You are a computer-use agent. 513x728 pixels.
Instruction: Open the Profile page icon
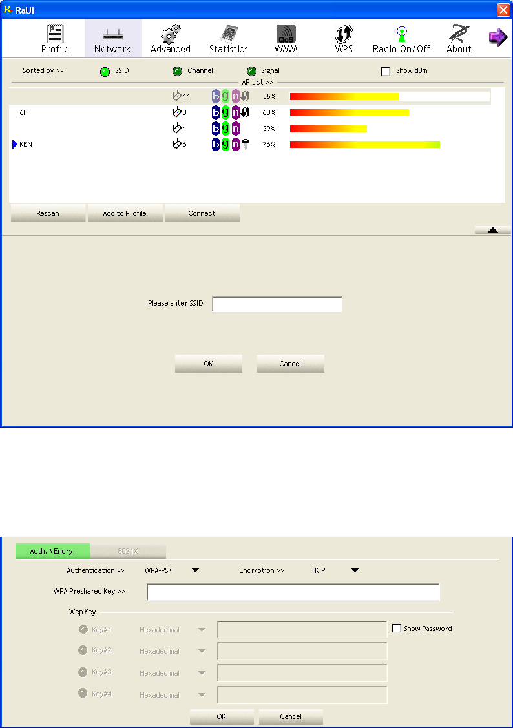[x=56, y=34]
